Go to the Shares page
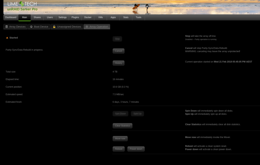 pyautogui.click(x=37, y=17)
